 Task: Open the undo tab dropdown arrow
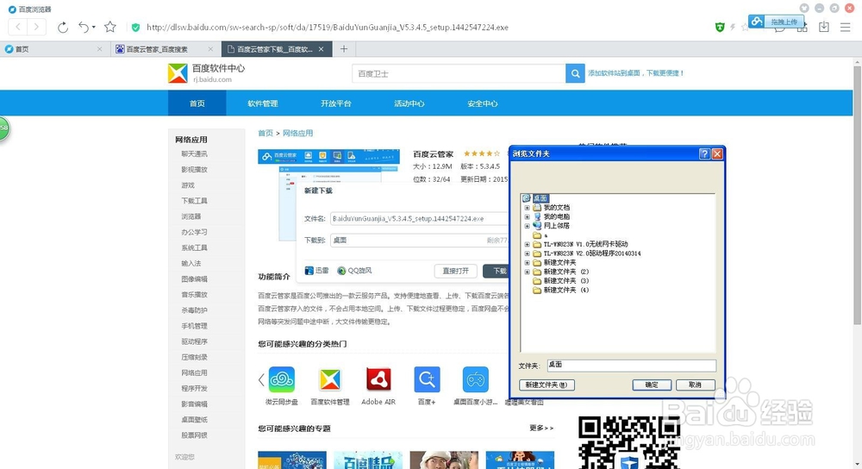point(93,27)
